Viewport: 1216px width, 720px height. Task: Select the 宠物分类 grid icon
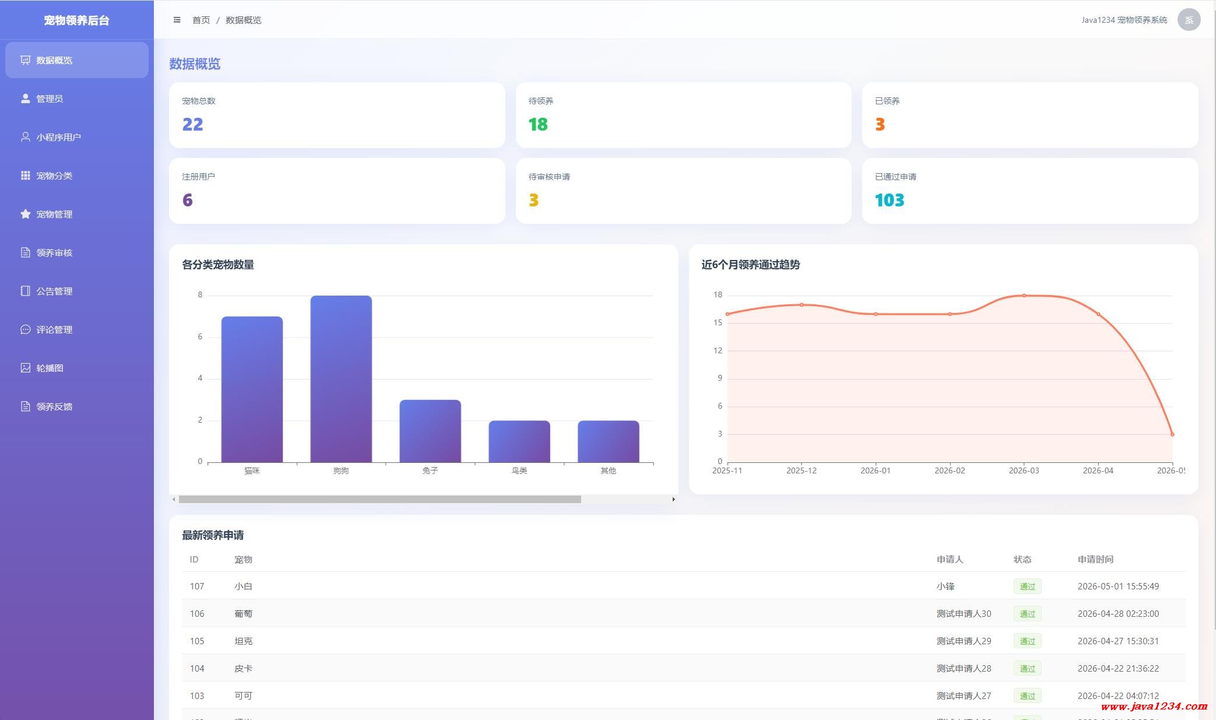[x=25, y=175]
